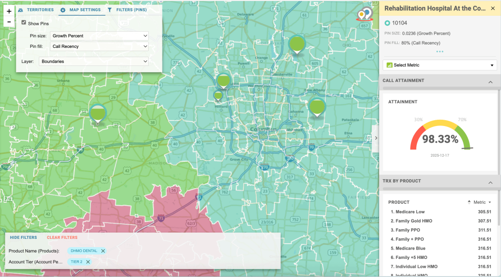The width and height of the screenshot is (501, 277).
Task: Open the Pin fill Call Recency dropdown
Action: (99, 46)
